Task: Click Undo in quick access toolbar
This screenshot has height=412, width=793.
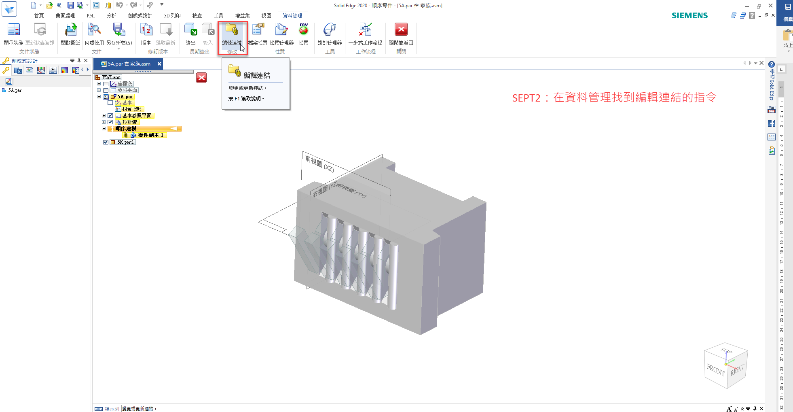Action: [120, 5]
